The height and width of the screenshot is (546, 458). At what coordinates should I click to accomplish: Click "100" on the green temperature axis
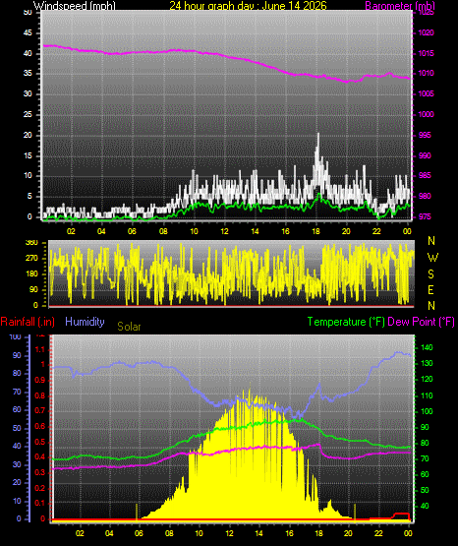tap(427, 411)
